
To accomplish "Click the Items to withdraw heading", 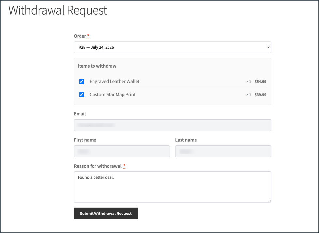I will point(97,66).
